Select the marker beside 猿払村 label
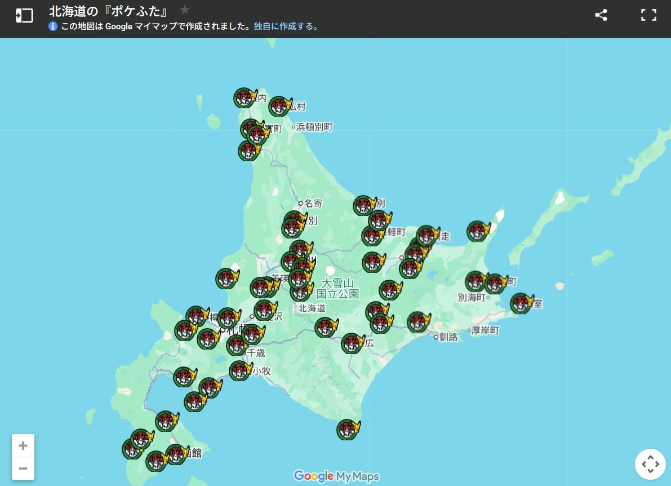 (x=279, y=107)
